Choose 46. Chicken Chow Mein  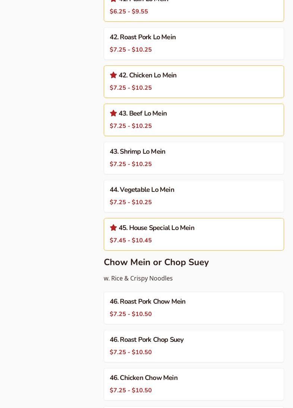pyautogui.click(x=144, y=378)
